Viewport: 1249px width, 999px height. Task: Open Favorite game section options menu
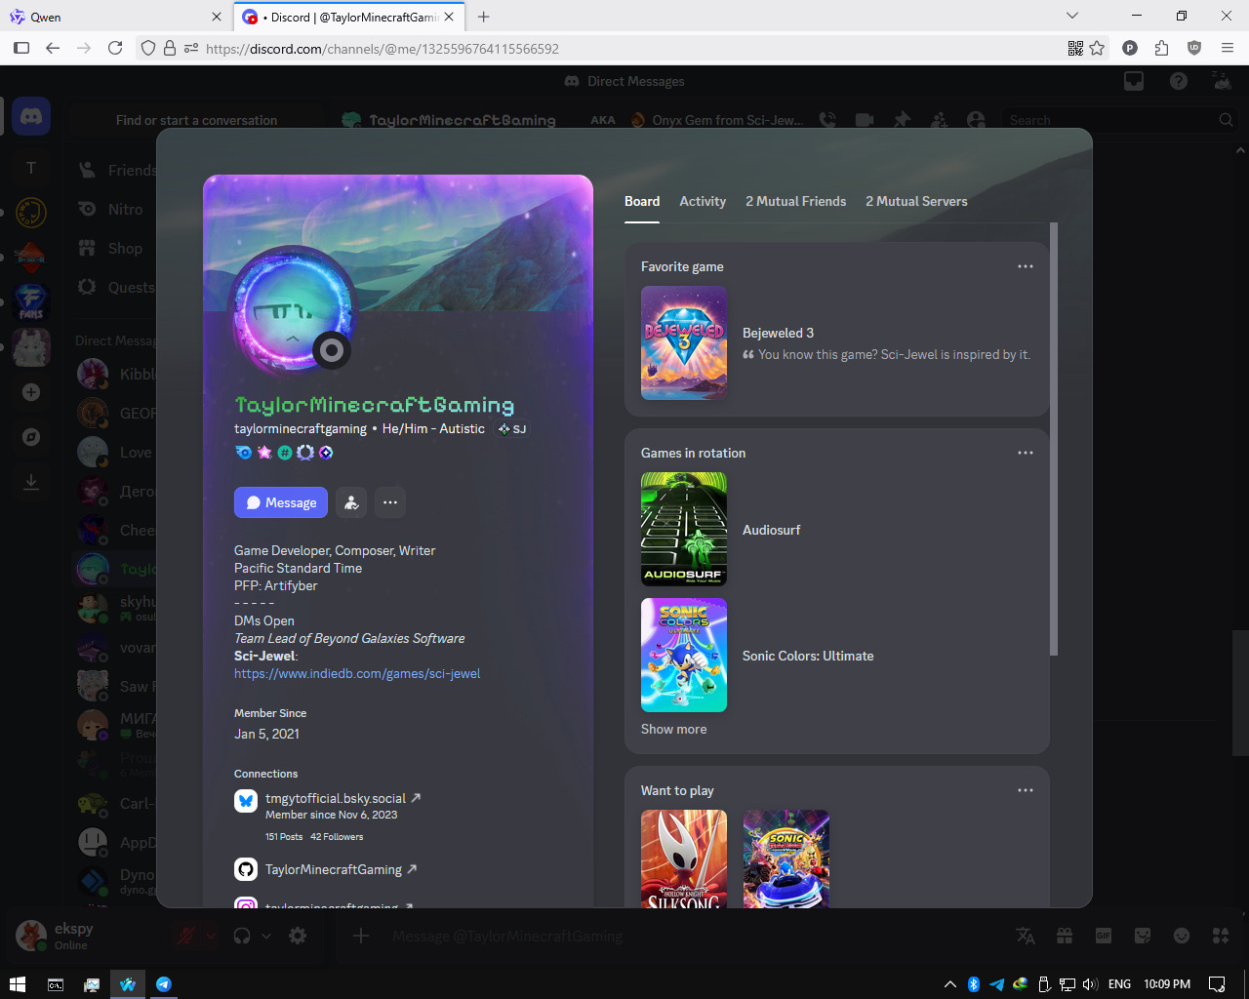1025,266
